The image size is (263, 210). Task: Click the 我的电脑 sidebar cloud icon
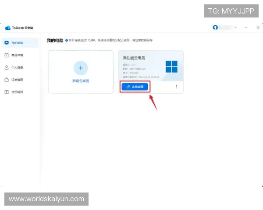click(6, 43)
